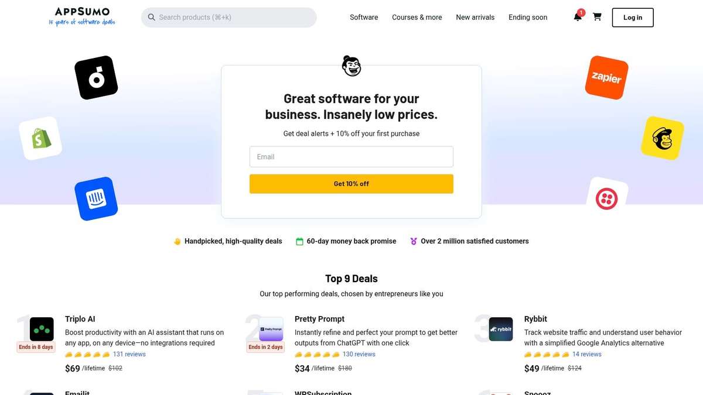Screen dimensions: 703x395
Task: Open the shopping cart
Action: click(597, 17)
